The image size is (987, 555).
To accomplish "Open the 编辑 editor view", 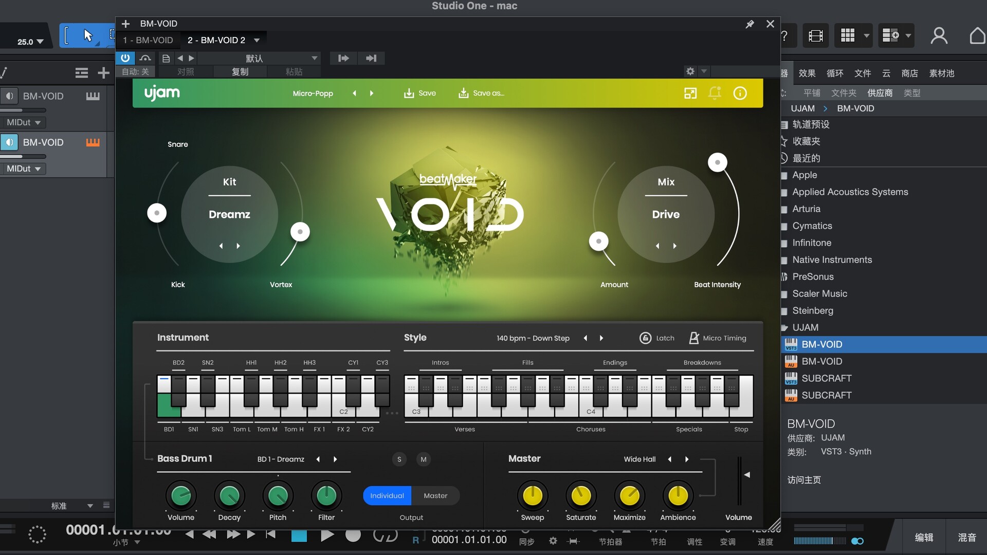I will (924, 537).
